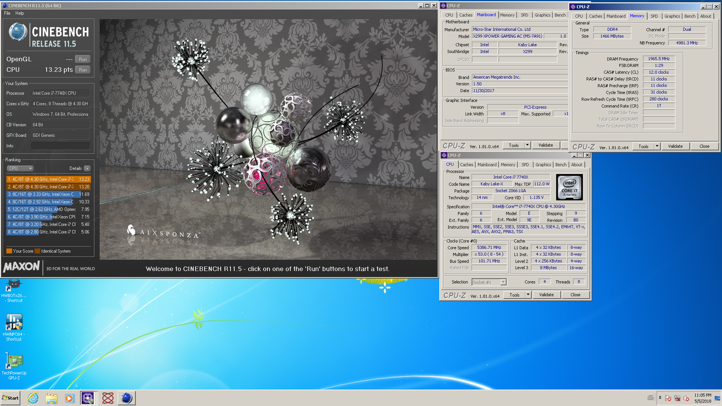Open About tab in bottom CPU-Z window
The image size is (722, 406).
[577, 165]
